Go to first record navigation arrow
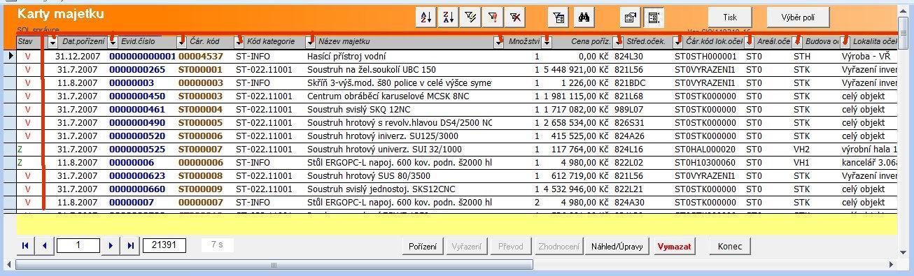The width and height of the screenshot is (914, 276). pos(26,245)
